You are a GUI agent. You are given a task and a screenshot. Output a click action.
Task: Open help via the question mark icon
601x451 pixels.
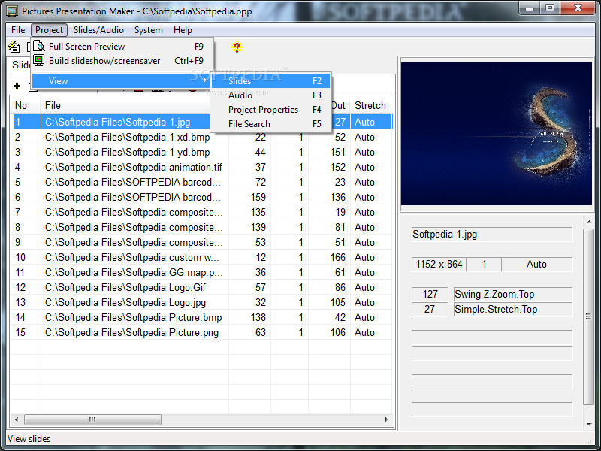[x=237, y=47]
